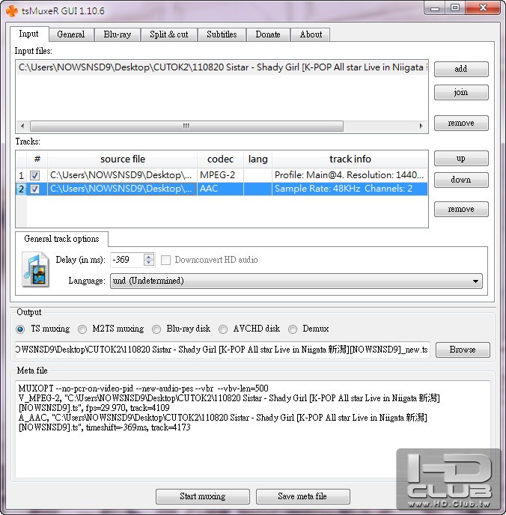Click the 'codec' column header
The width and height of the screenshot is (506, 515).
(220, 159)
